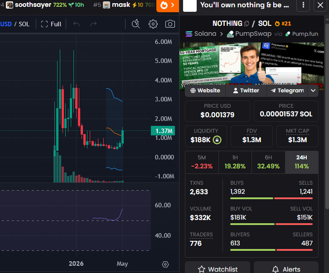The height and width of the screenshot is (273, 329).
Task: Click the 2026 date label on axis
Action: [76, 263]
